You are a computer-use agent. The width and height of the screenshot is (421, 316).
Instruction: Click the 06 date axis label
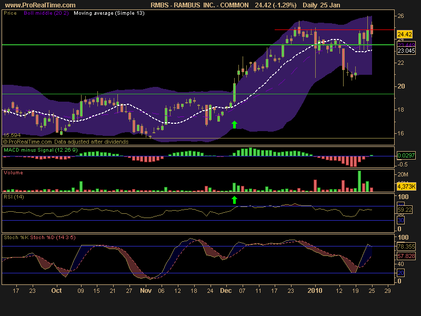(x=162, y=291)
